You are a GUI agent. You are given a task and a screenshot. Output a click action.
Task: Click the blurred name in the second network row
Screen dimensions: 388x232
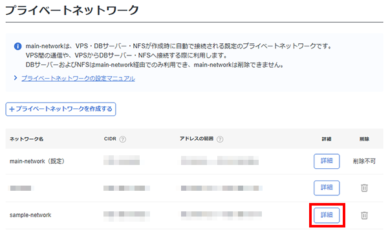(21, 188)
